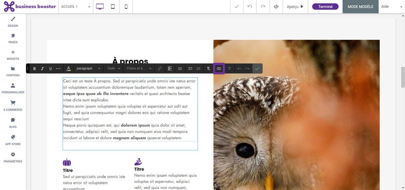
Task: Click the business booster logo
Action: [30, 6]
